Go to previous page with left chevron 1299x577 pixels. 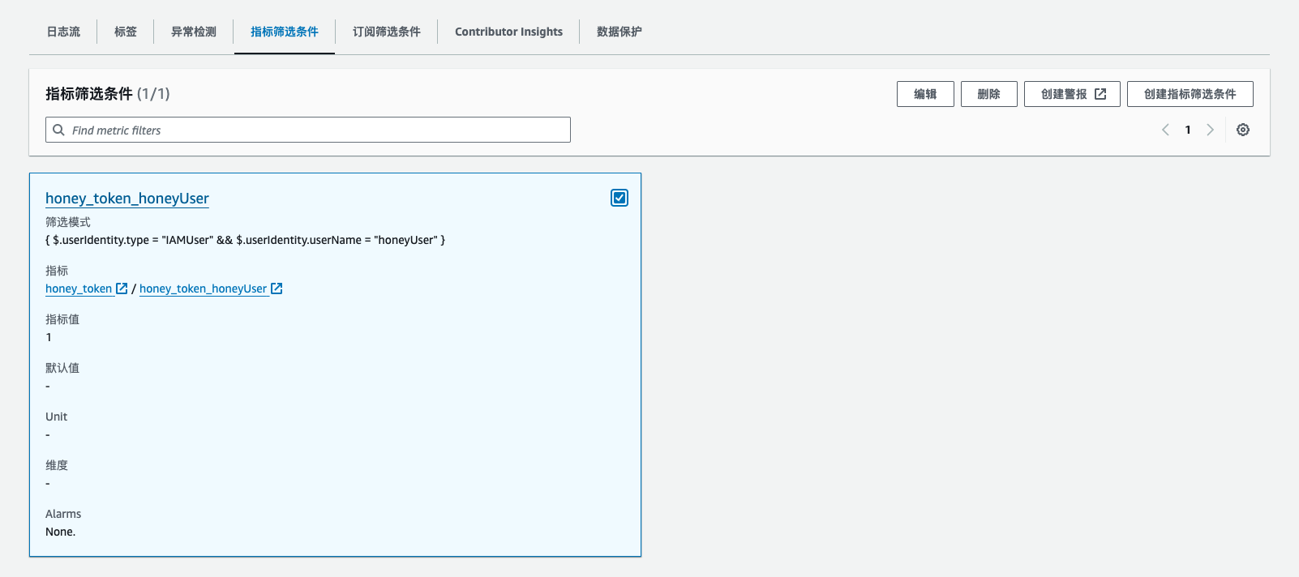coord(1165,130)
